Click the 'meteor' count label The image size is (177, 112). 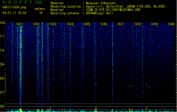(x=40, y=9)
